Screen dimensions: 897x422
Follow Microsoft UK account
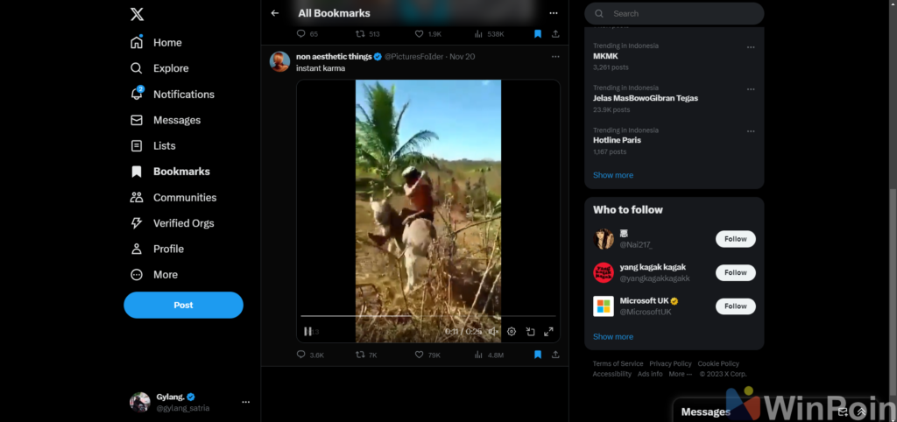735,306
